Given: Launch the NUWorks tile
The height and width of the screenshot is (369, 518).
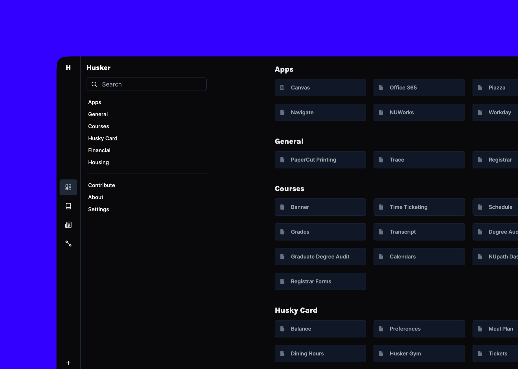Looking at the screenshot, I should 419,112.
